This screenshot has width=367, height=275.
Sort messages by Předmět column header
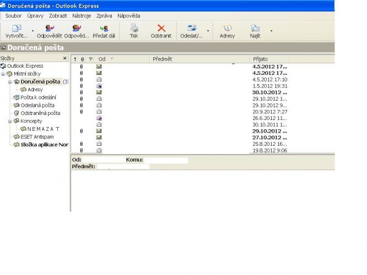(200, 59)
